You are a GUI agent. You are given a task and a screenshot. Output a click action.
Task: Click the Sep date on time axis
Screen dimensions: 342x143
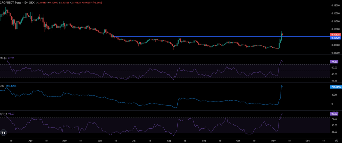click(x=204, y=141)
